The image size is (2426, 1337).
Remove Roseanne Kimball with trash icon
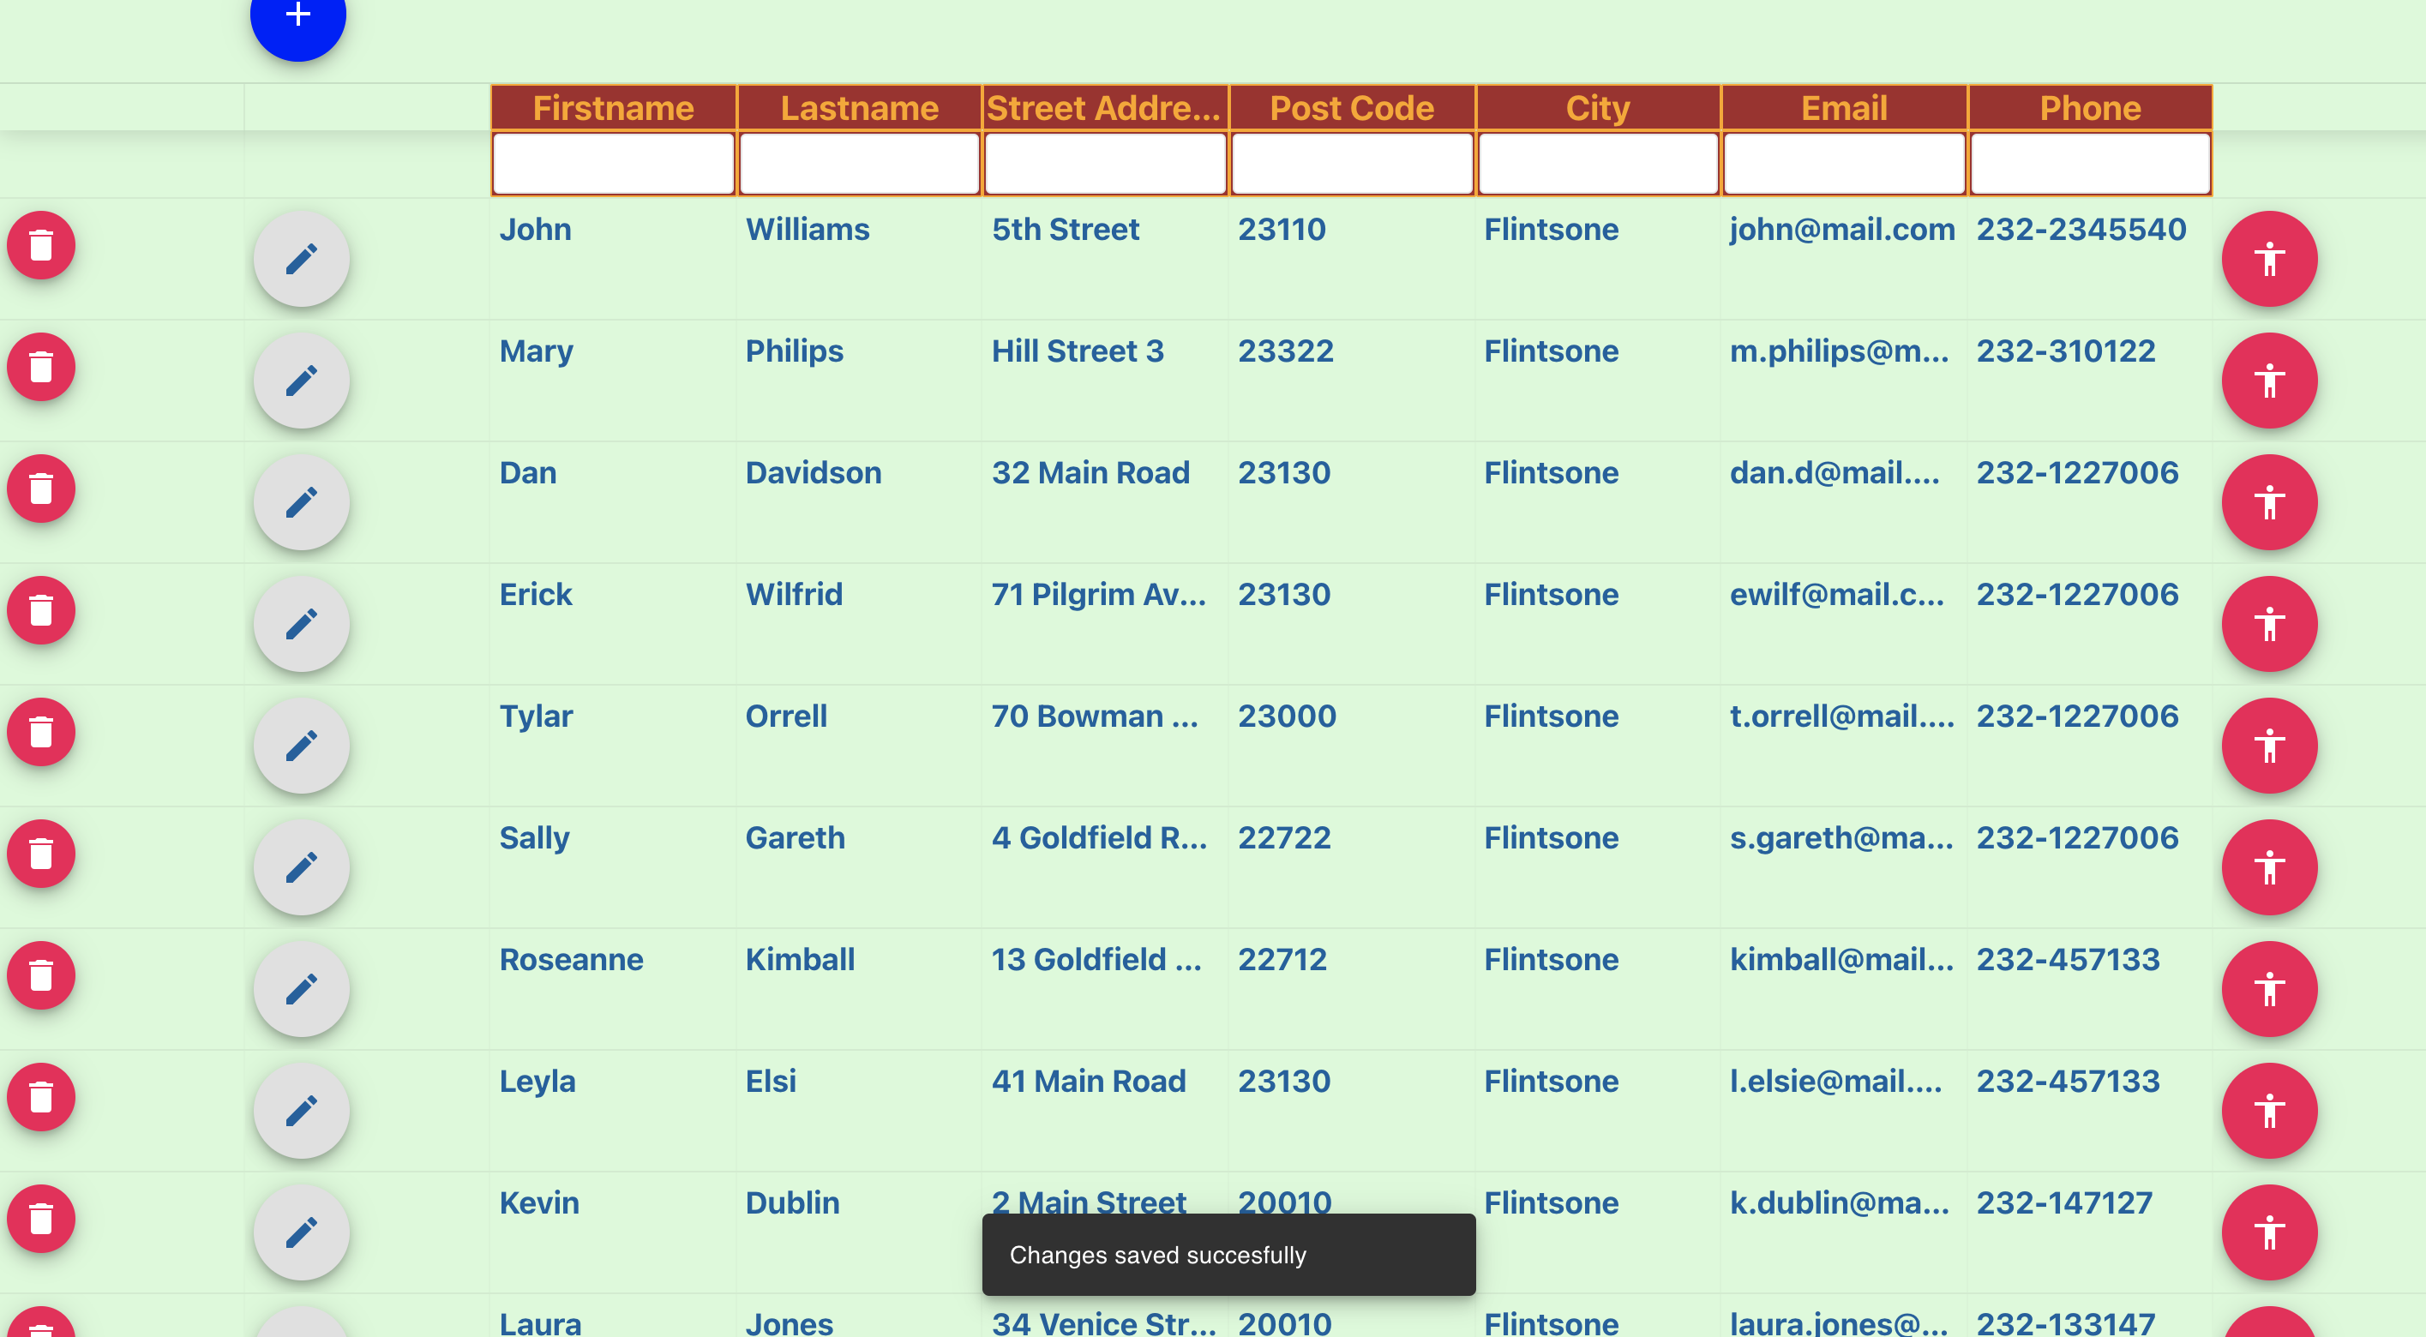pyautogui.click(x=41, y=975)
